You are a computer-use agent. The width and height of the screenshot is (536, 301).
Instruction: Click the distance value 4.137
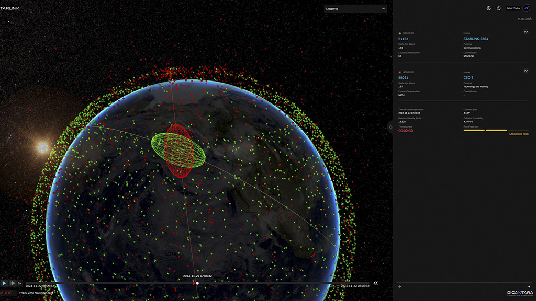pyautogui.click(x=466, y=113)
